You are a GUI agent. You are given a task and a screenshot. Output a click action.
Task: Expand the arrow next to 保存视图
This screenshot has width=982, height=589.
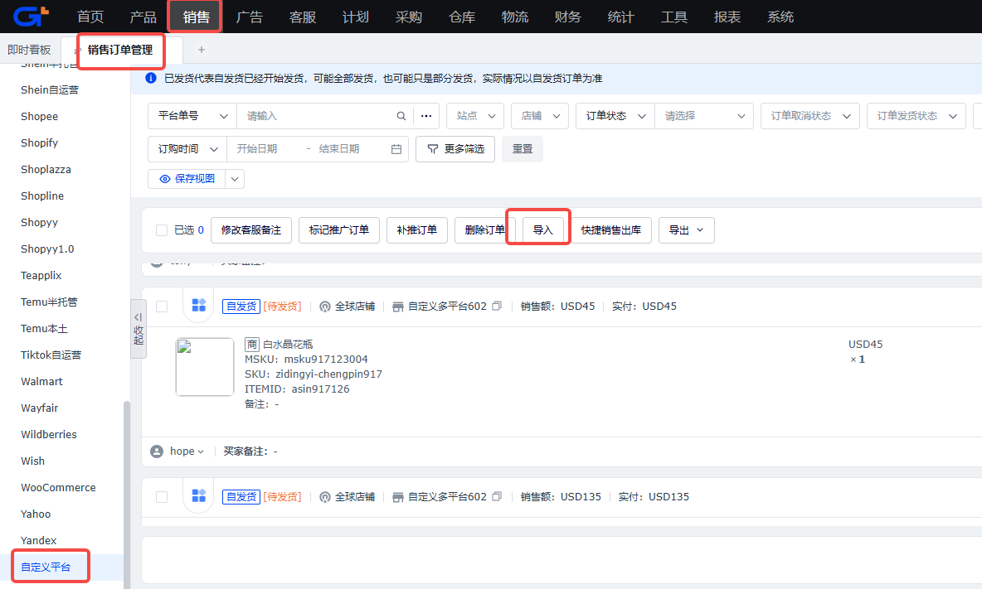tap(235, 179)
